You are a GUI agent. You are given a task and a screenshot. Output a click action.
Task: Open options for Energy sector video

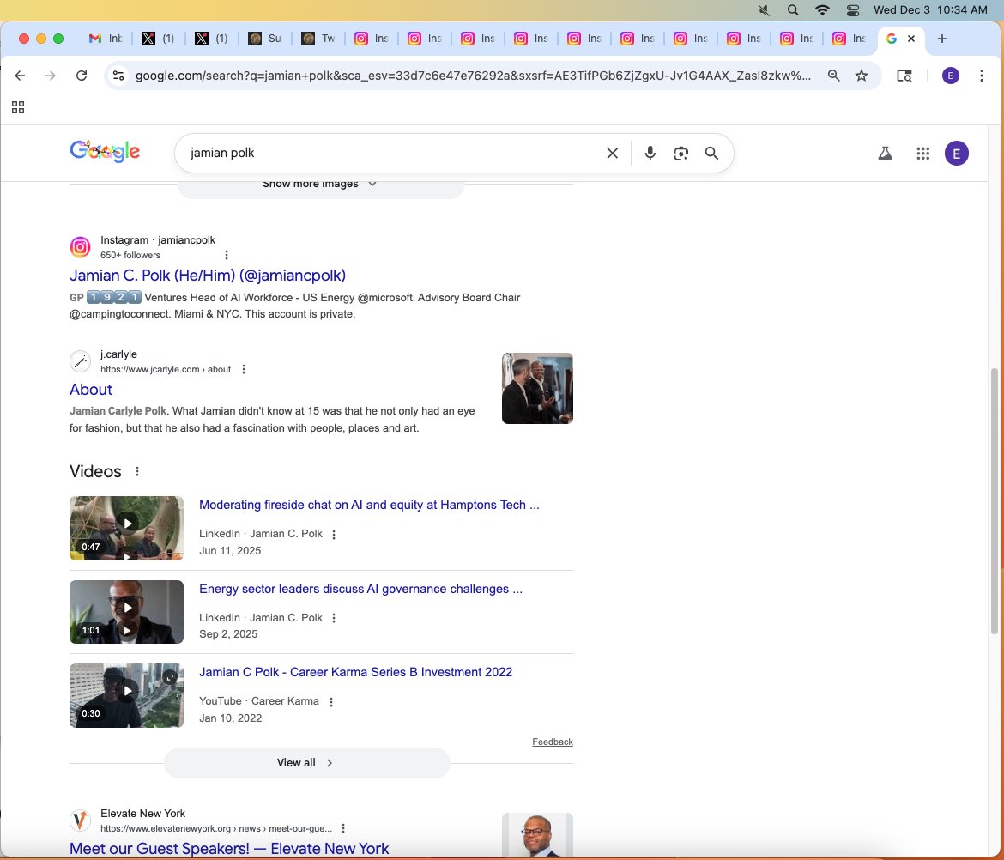334,618
